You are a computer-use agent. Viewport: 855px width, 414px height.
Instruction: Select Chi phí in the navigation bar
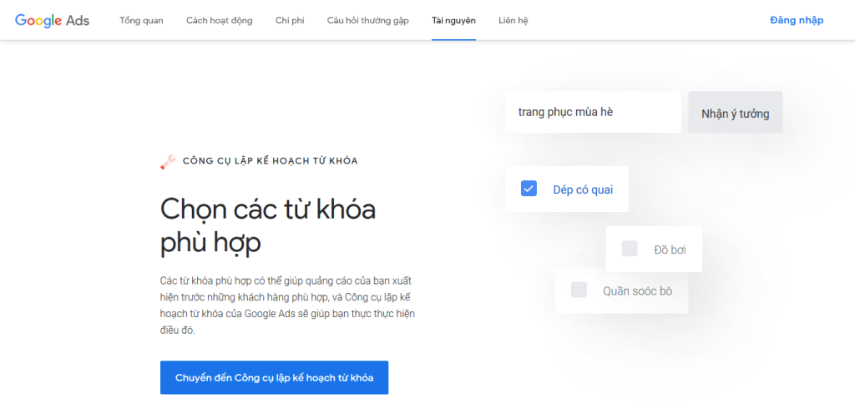289,20
